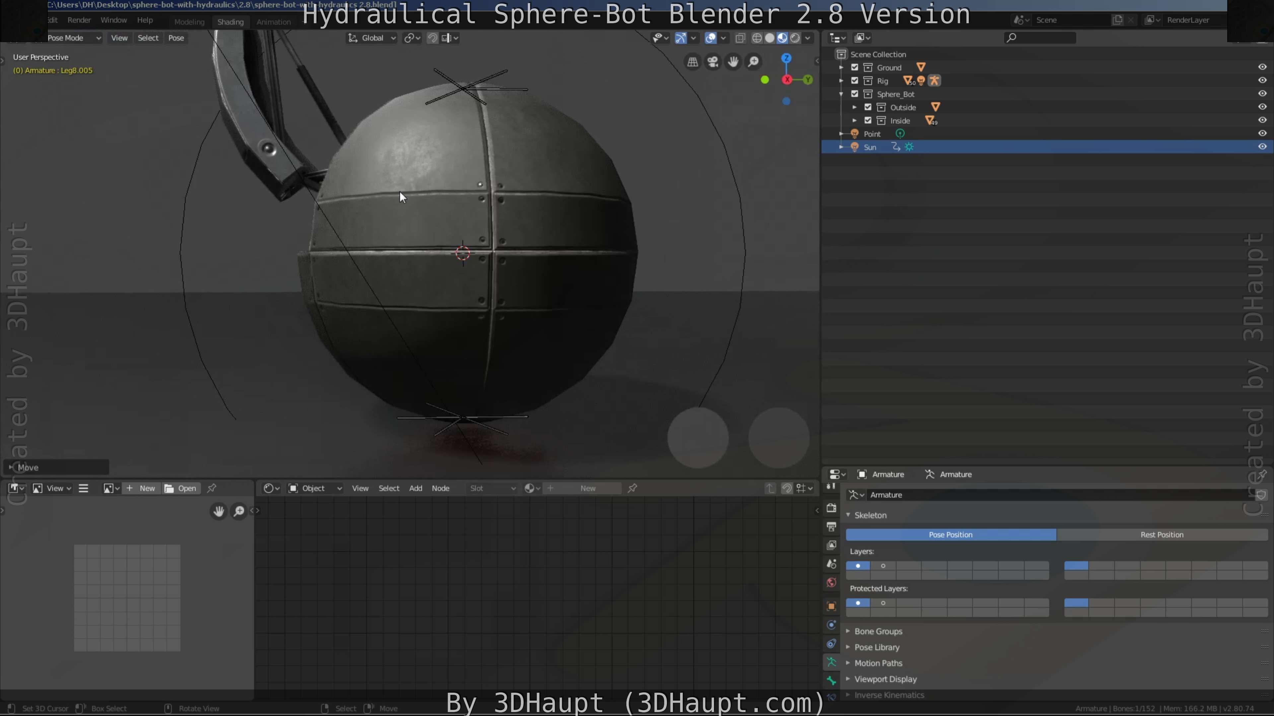Select rendered viewport shading
Screen dimensions: 1274x716
click(x=795, y=38)
